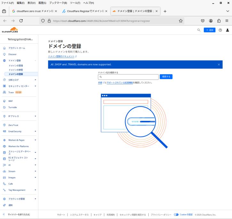Open the ツール(T) menu
The height and width of the screenshot is (219, 232).
(75, 3)
